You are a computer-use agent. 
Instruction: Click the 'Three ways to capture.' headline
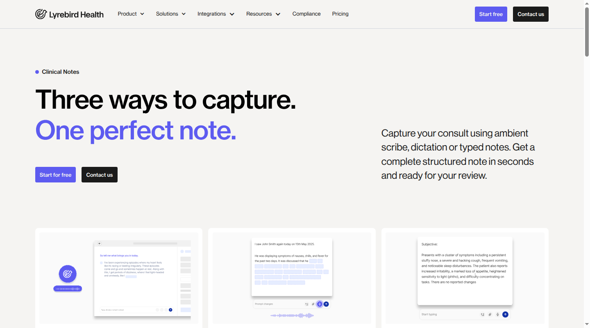coord(166,100)
